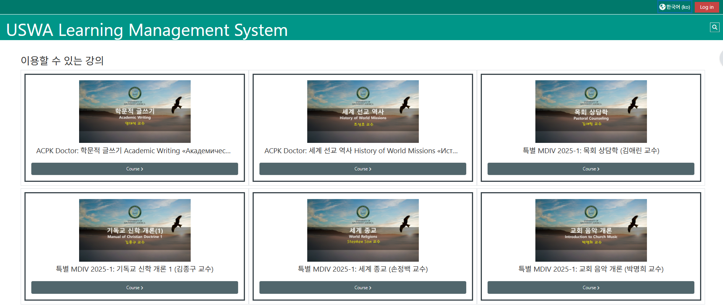Click the Log in button
Viewport: 723px width, 306px height.
pyautogui.click(x=707, y=7)
